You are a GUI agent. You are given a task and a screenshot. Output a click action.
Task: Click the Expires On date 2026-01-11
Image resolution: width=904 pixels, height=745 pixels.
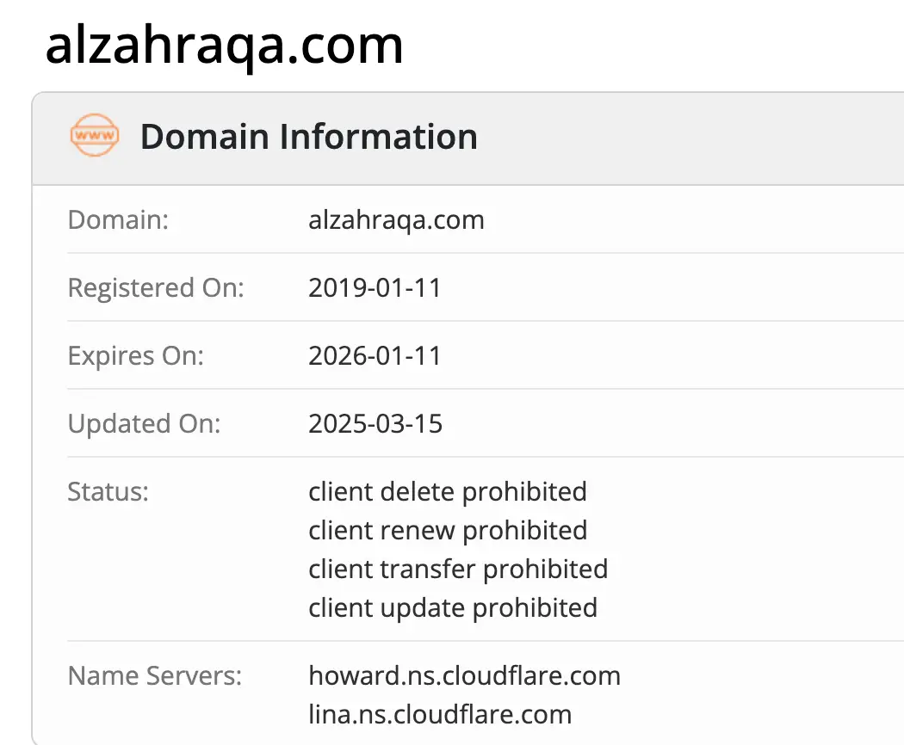(x=375, y=355)
